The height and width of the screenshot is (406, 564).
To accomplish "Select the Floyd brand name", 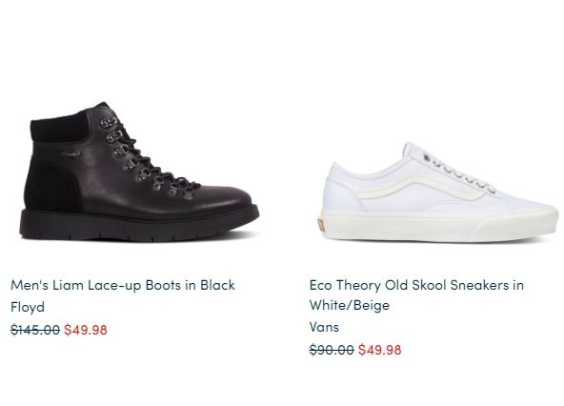I will click(x=28, y=307).
